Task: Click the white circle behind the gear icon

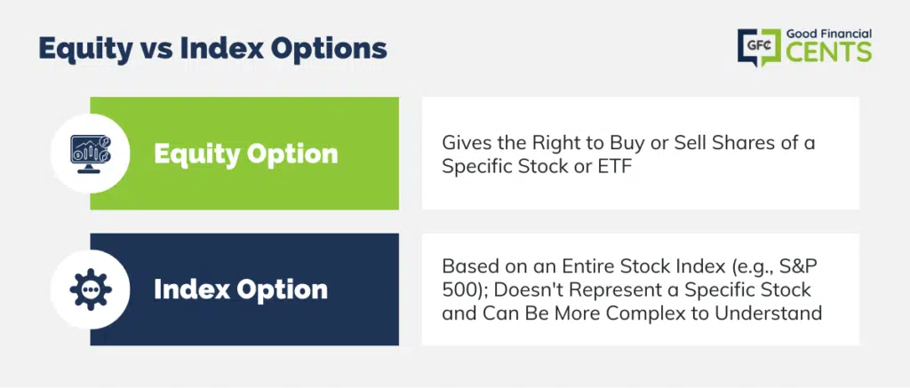Action: (91, 289)
